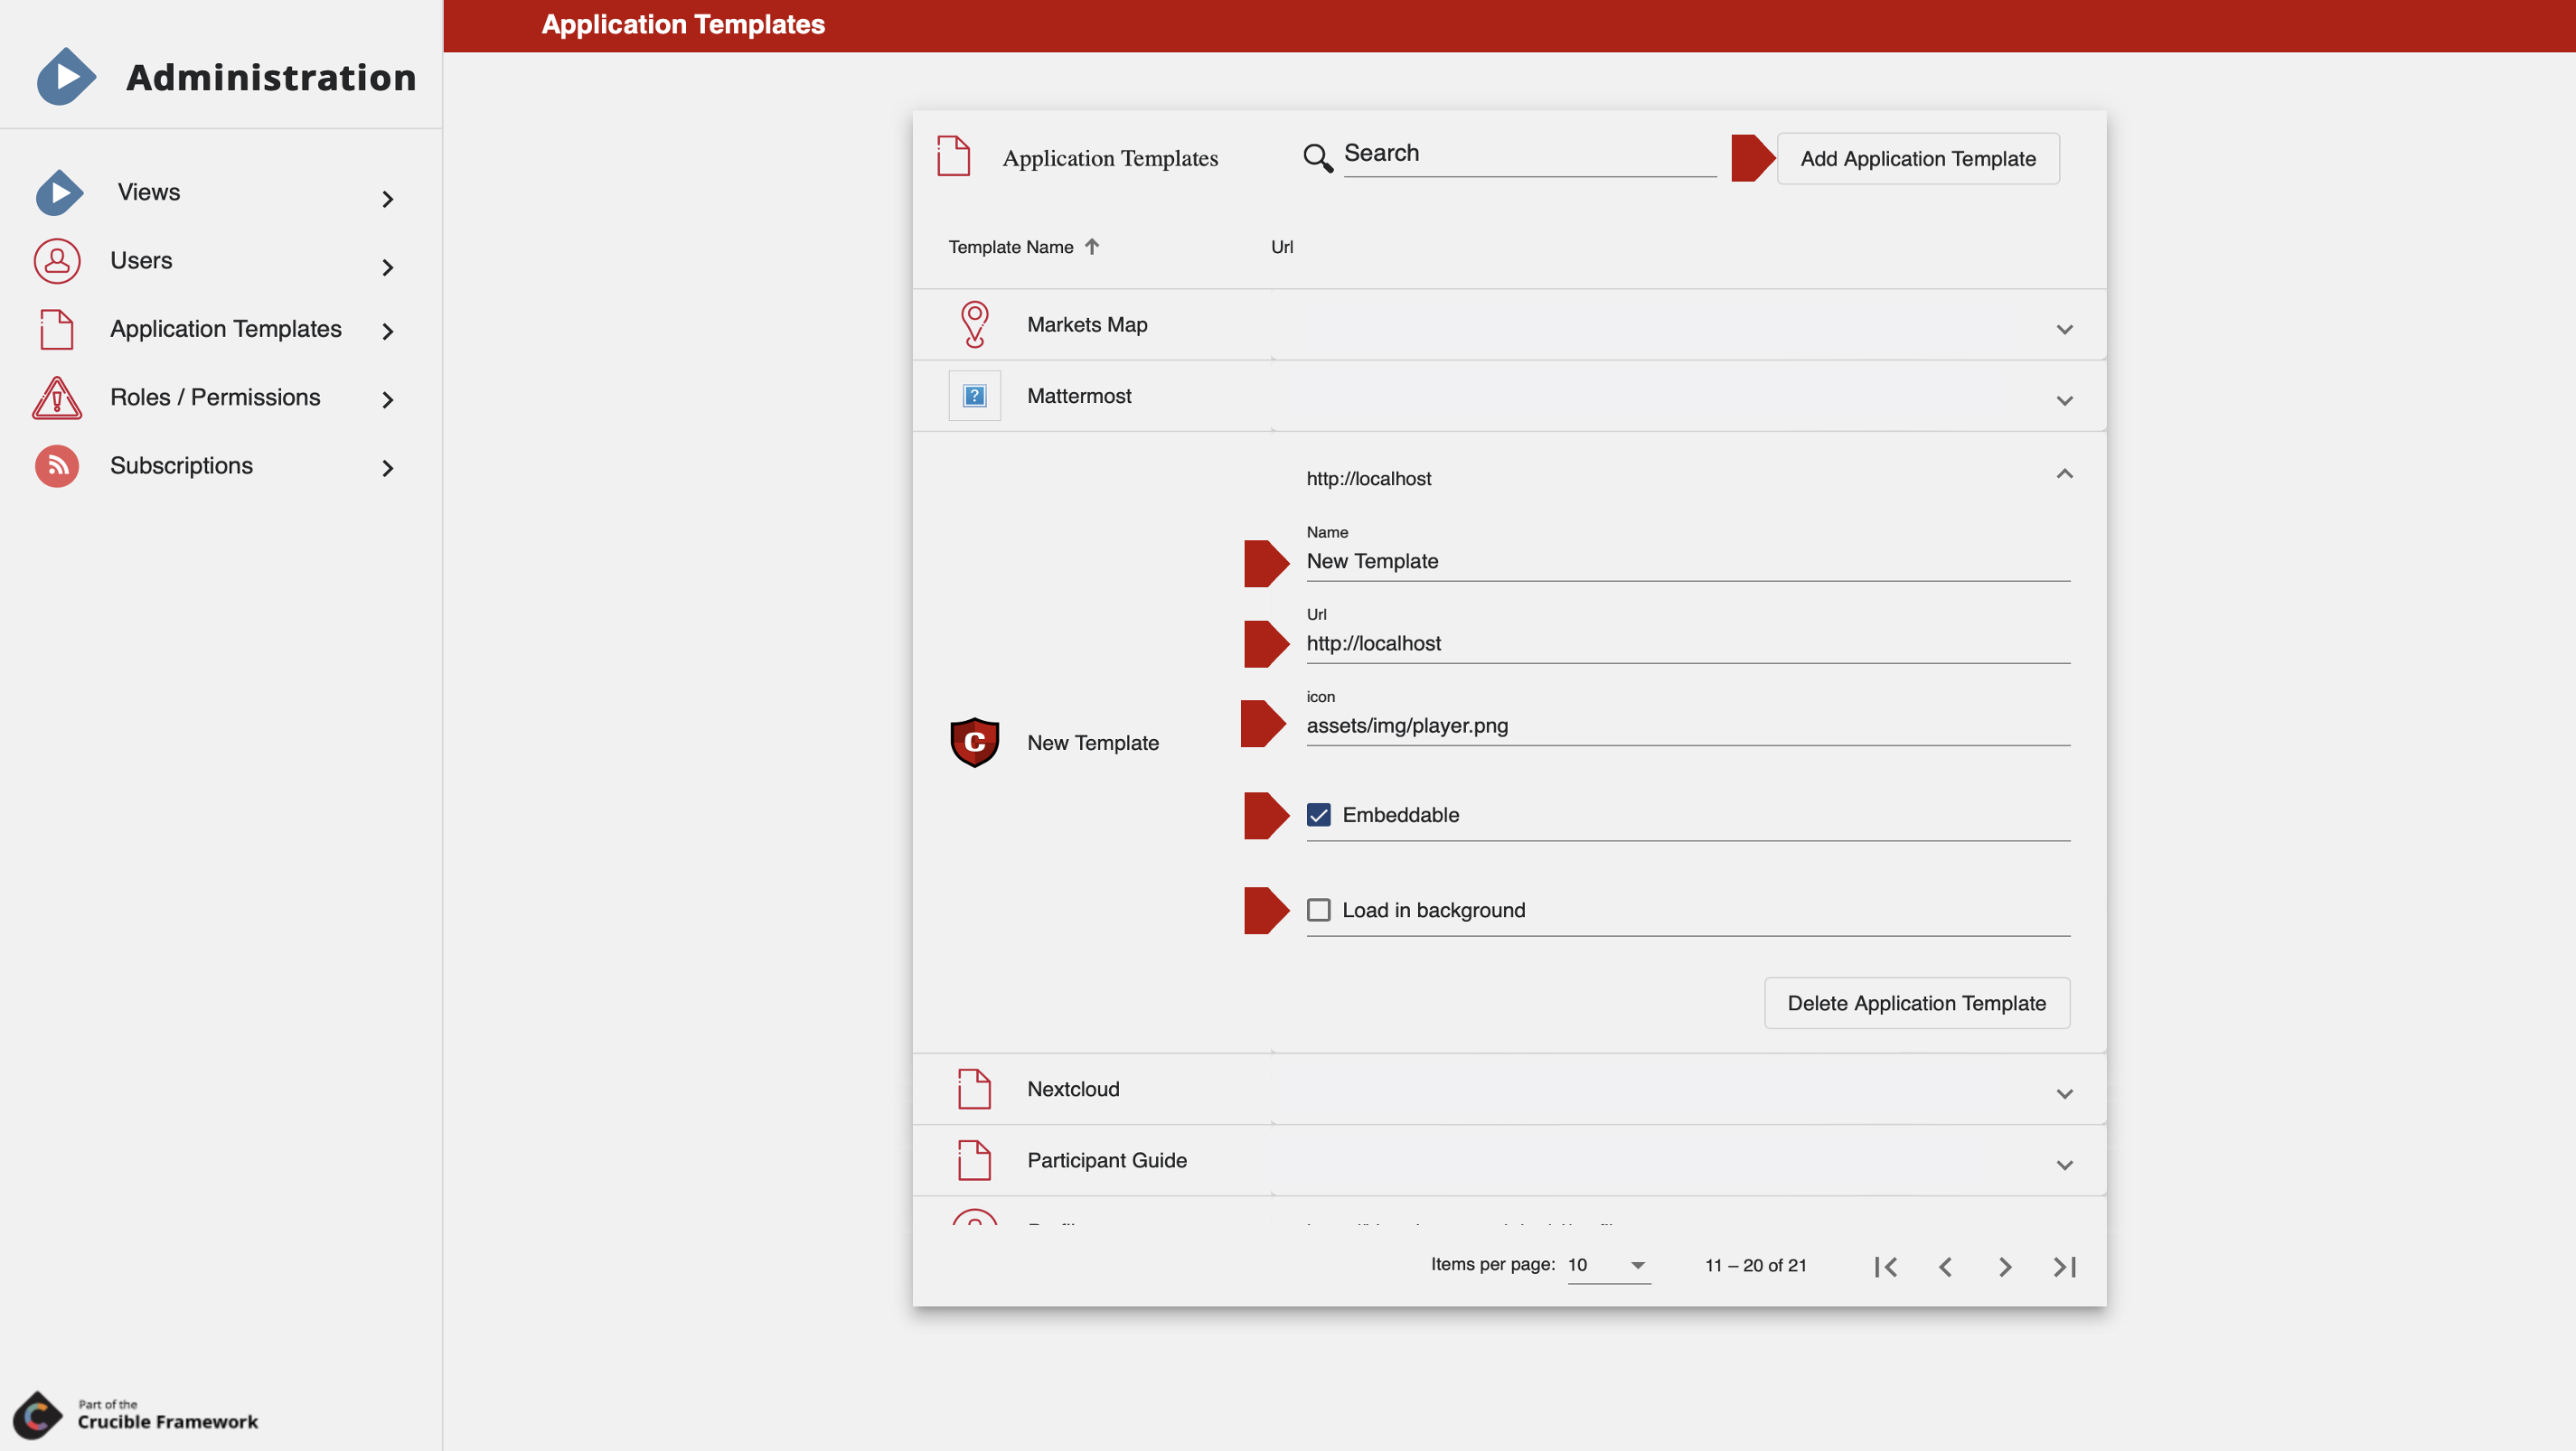Click the Delete Application Template button
This screenshot has width=2576, height=1451.
pos(1916,1002)
